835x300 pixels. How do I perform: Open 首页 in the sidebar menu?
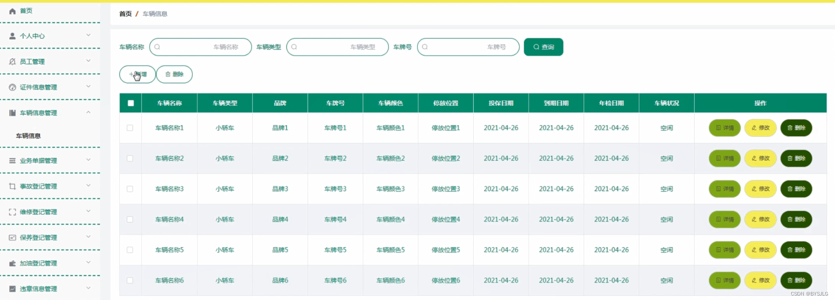click(x=50, y=11)
